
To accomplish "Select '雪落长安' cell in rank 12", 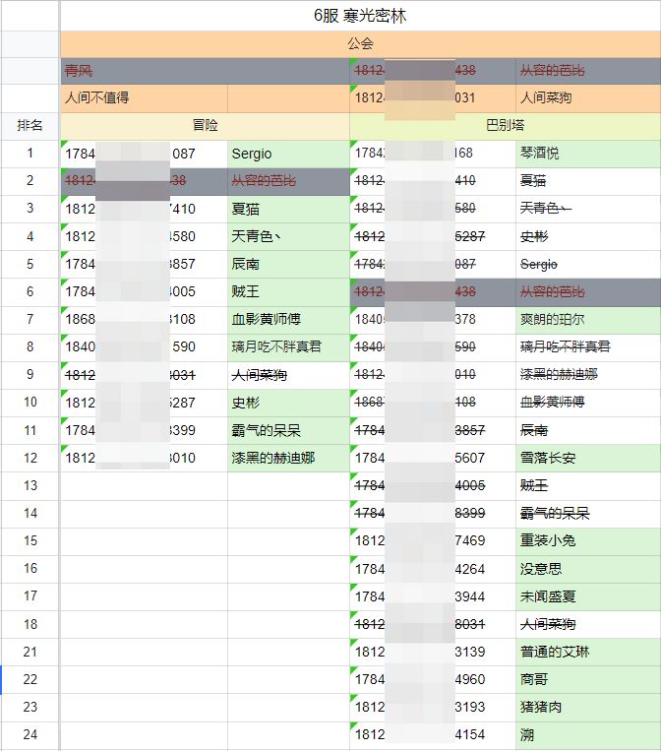I will point(588,458).
